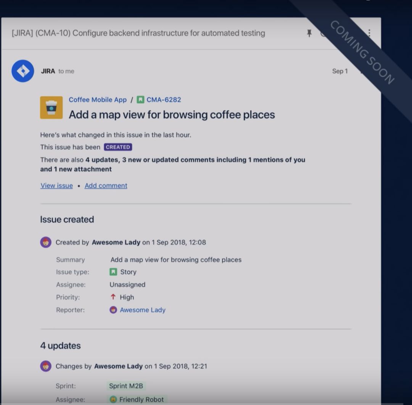Click Awesome Lady name in Changes by line
Image resolution: width=412 pixels, height=405 pixels.
(118, 366)
